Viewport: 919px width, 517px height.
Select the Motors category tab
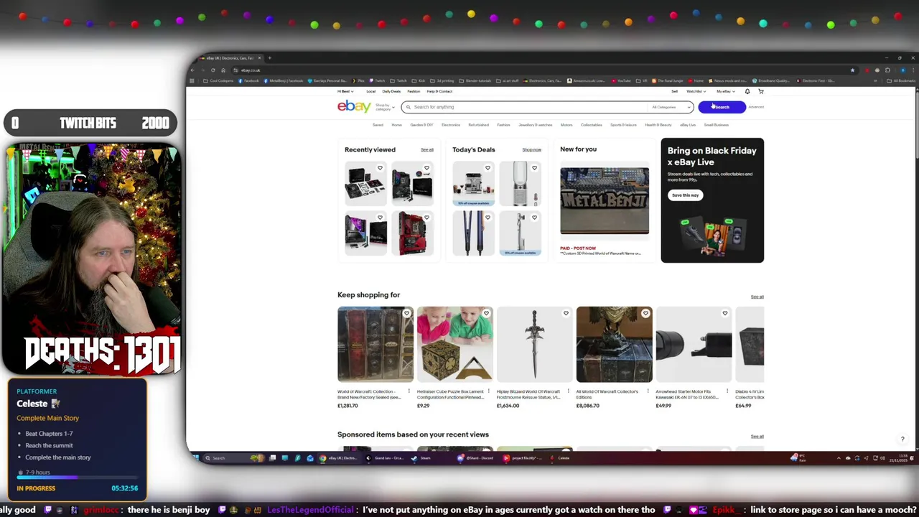(x=566, y=125)
